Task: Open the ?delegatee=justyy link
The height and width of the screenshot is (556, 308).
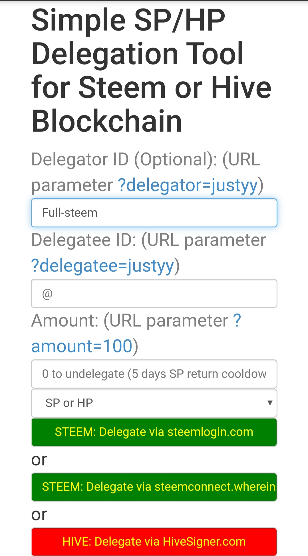Action: click(102, 266)
